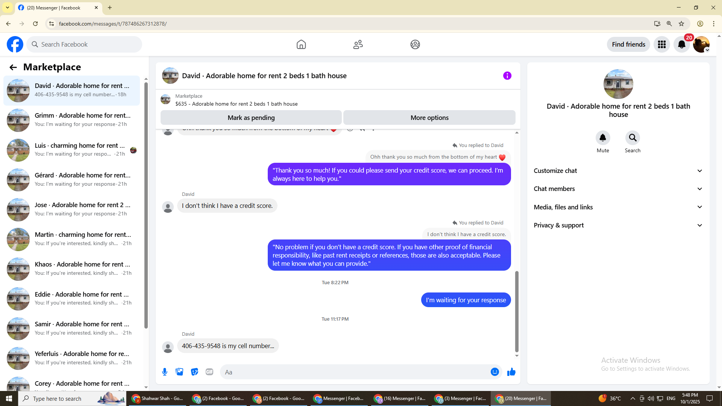Open the Martin charming home conversation
This screenshot has width=722, height=406.
[71, 239]
